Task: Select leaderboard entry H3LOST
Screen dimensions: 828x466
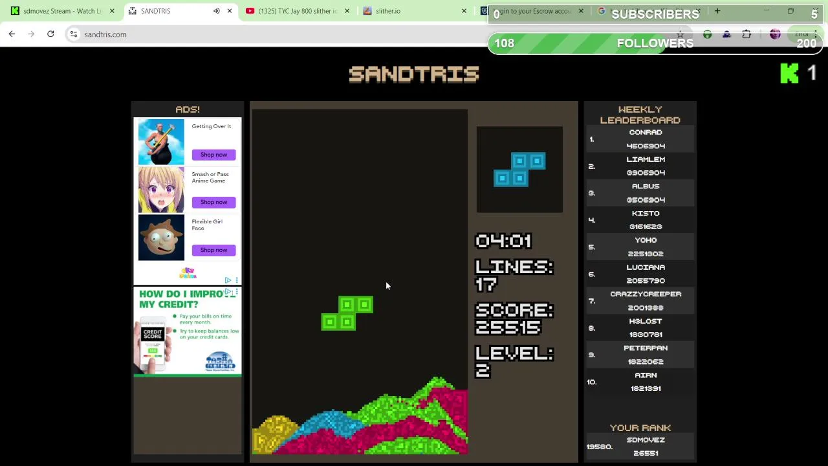Action: [640, 328]
